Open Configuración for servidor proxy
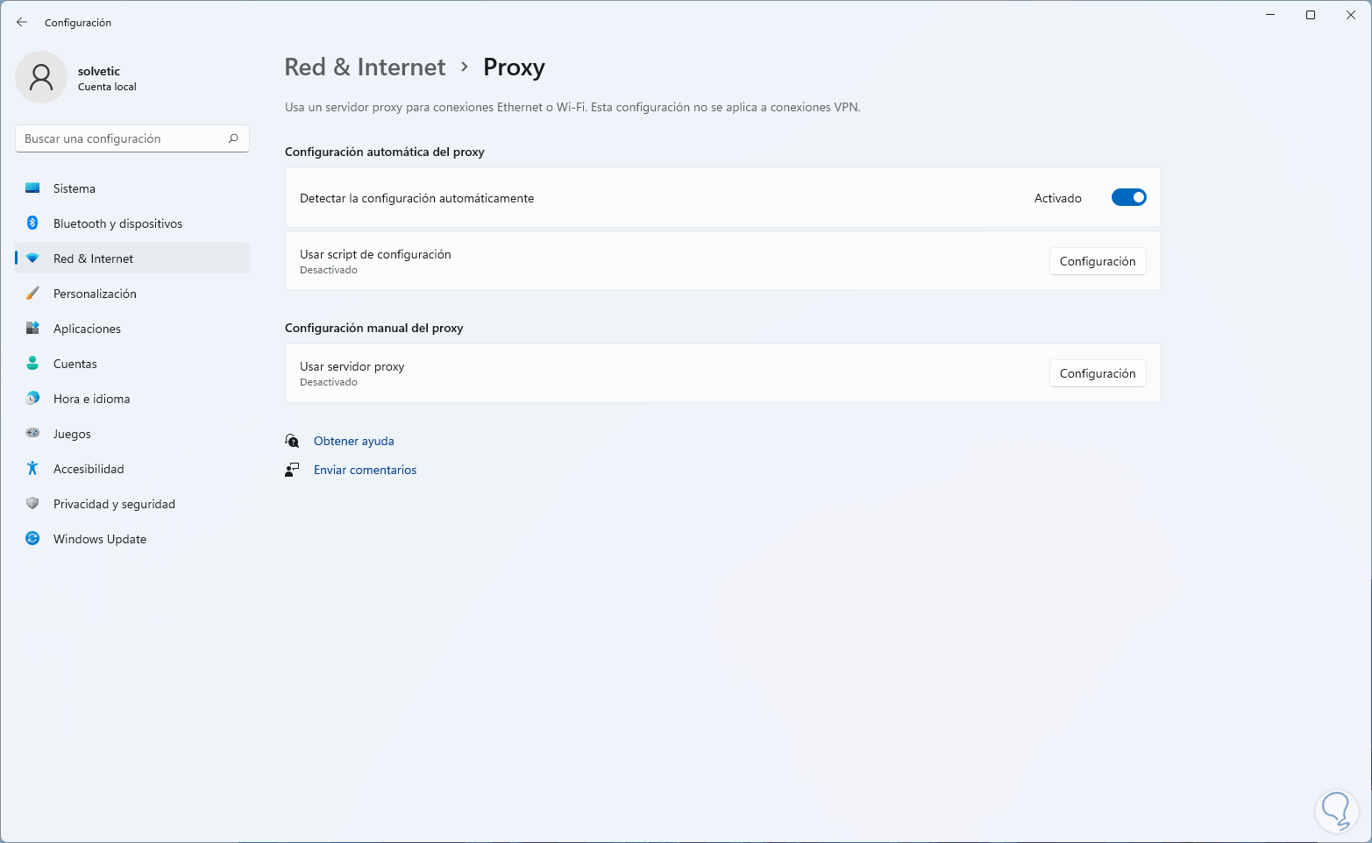The image size is (1372, 843). (x=1097, y=373)
